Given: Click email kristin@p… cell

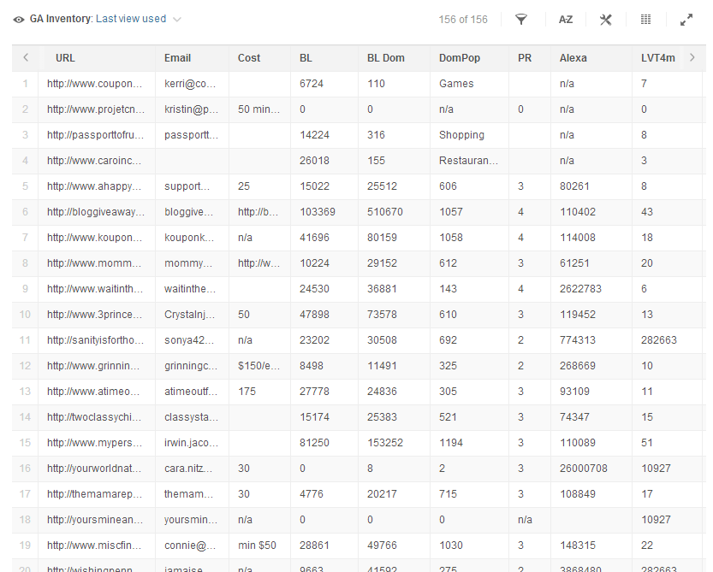Looking at the screenshot, I should [192, 109].
